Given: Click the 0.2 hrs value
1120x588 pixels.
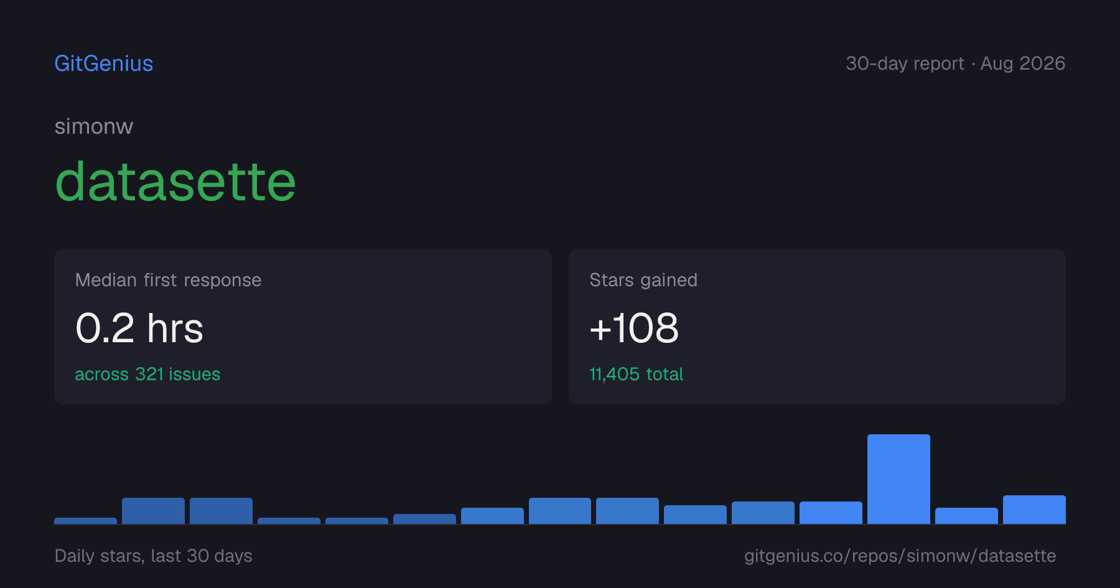Looking at the screenshot, I should (x=139, y=328).
